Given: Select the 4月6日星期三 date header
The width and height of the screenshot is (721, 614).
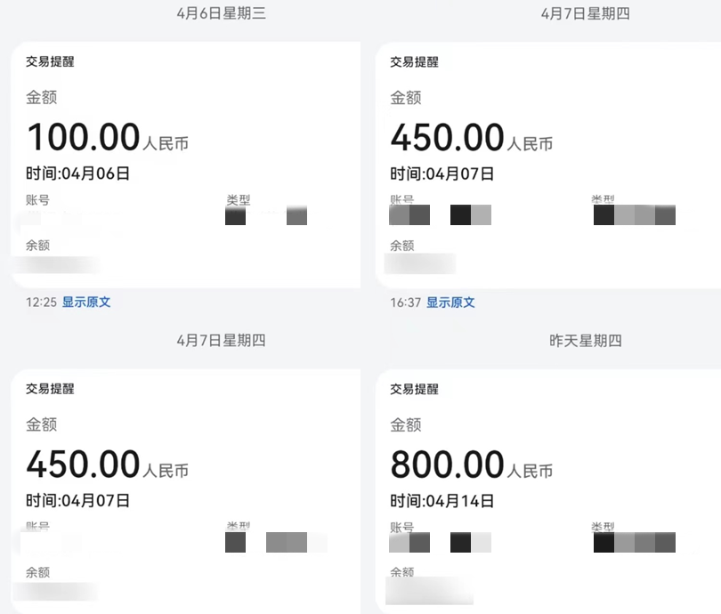Looking at the screenshot, I should (221, 13).
